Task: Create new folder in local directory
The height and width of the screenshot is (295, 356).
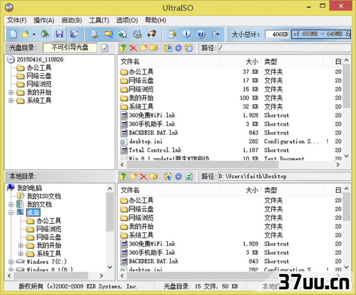Action: point(133,176)
